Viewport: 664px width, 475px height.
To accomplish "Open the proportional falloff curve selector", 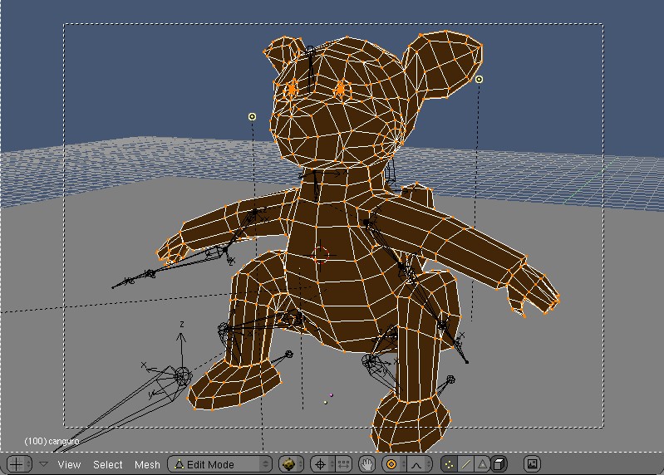I will [x=419, y=464].
